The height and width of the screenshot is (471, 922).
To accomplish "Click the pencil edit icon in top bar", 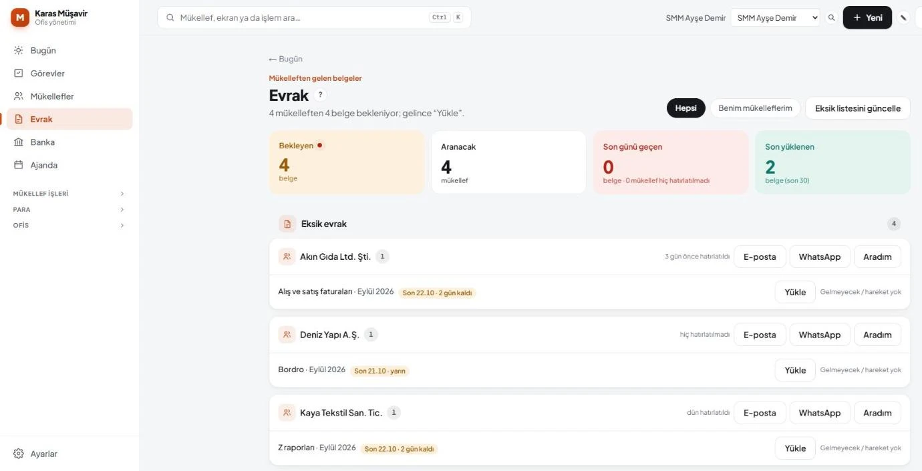I will click(x=903, y=18).
